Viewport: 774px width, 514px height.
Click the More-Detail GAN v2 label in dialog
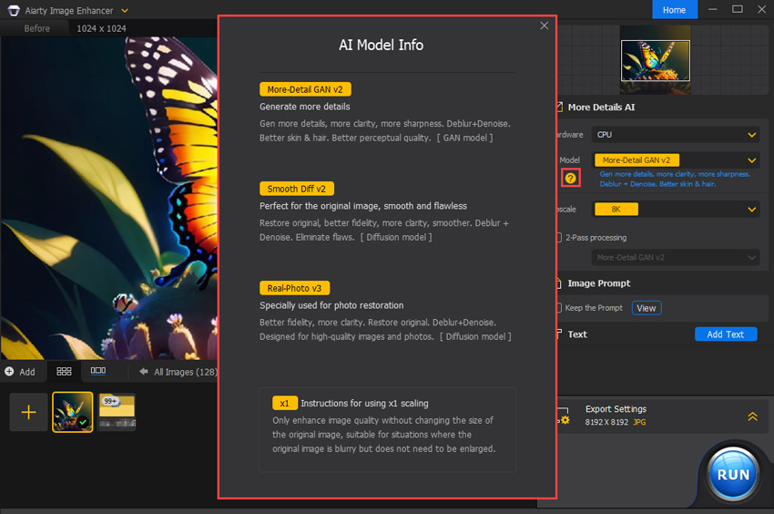click(305, 89)
